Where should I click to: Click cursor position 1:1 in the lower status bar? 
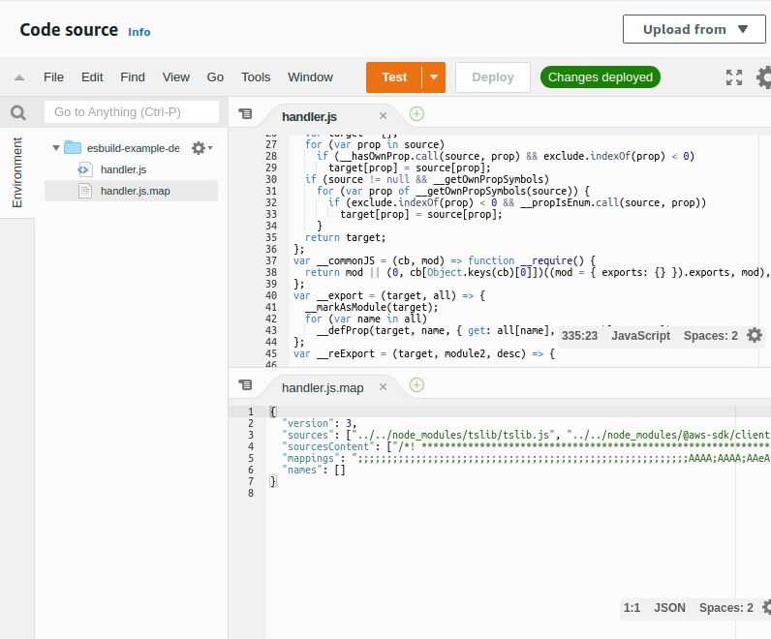click(632, 608)
